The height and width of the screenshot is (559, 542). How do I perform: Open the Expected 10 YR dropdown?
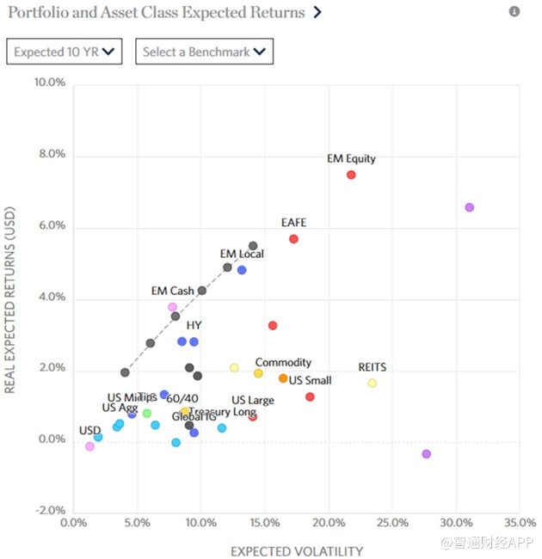[x=65, y=52]
